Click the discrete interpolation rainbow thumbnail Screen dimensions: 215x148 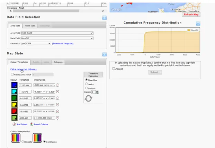(16, 138)
